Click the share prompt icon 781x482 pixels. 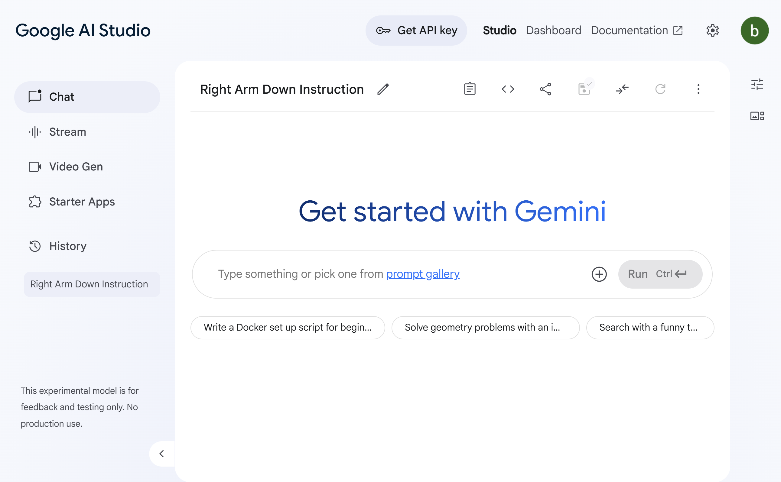tap(545, 89)
